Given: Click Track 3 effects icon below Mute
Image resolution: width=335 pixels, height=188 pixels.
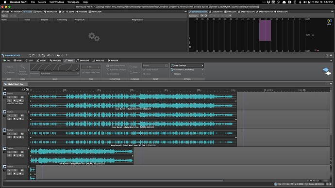Looking at the screenshot, I should [x=9, y=137].
